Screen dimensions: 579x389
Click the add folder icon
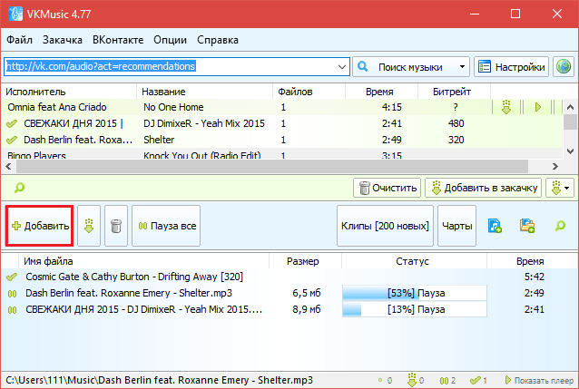[527, 226]
